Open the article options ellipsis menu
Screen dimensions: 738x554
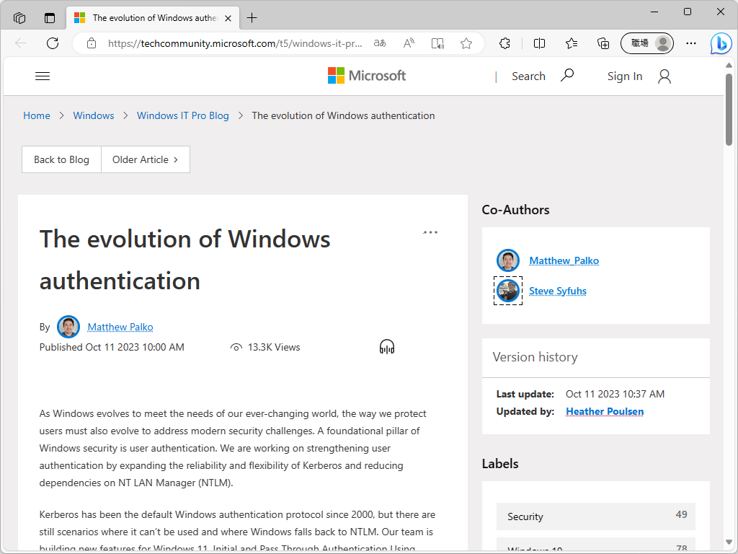[x=430, y=232]
